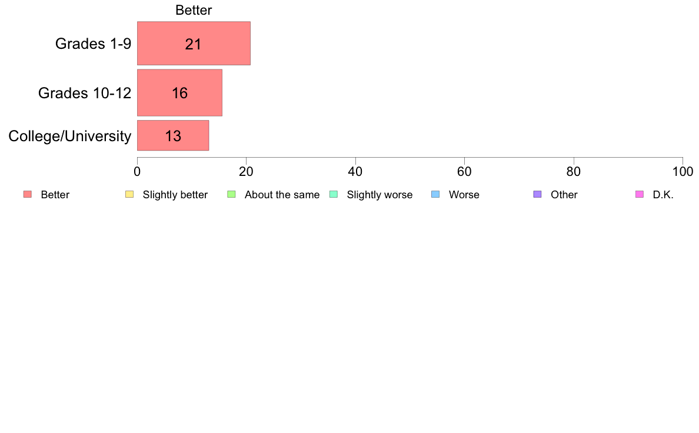The width and height of the screenshot is (699, 433).
Task: Click the blue Worse legend swatch
Action: (x=435, y=194)
